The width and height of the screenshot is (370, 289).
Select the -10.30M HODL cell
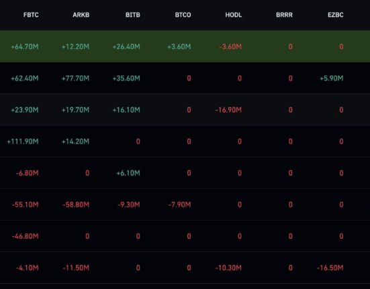click(228, 268)
